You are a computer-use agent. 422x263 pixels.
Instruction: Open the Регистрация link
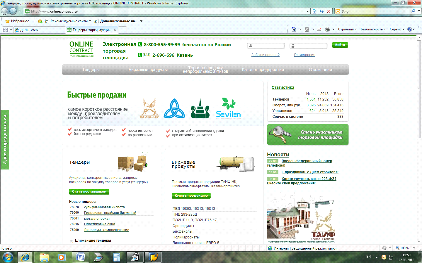[305, 55]
